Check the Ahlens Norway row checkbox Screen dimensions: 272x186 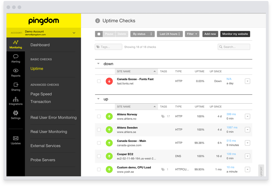pyautogui.click(x=99, y=116)
